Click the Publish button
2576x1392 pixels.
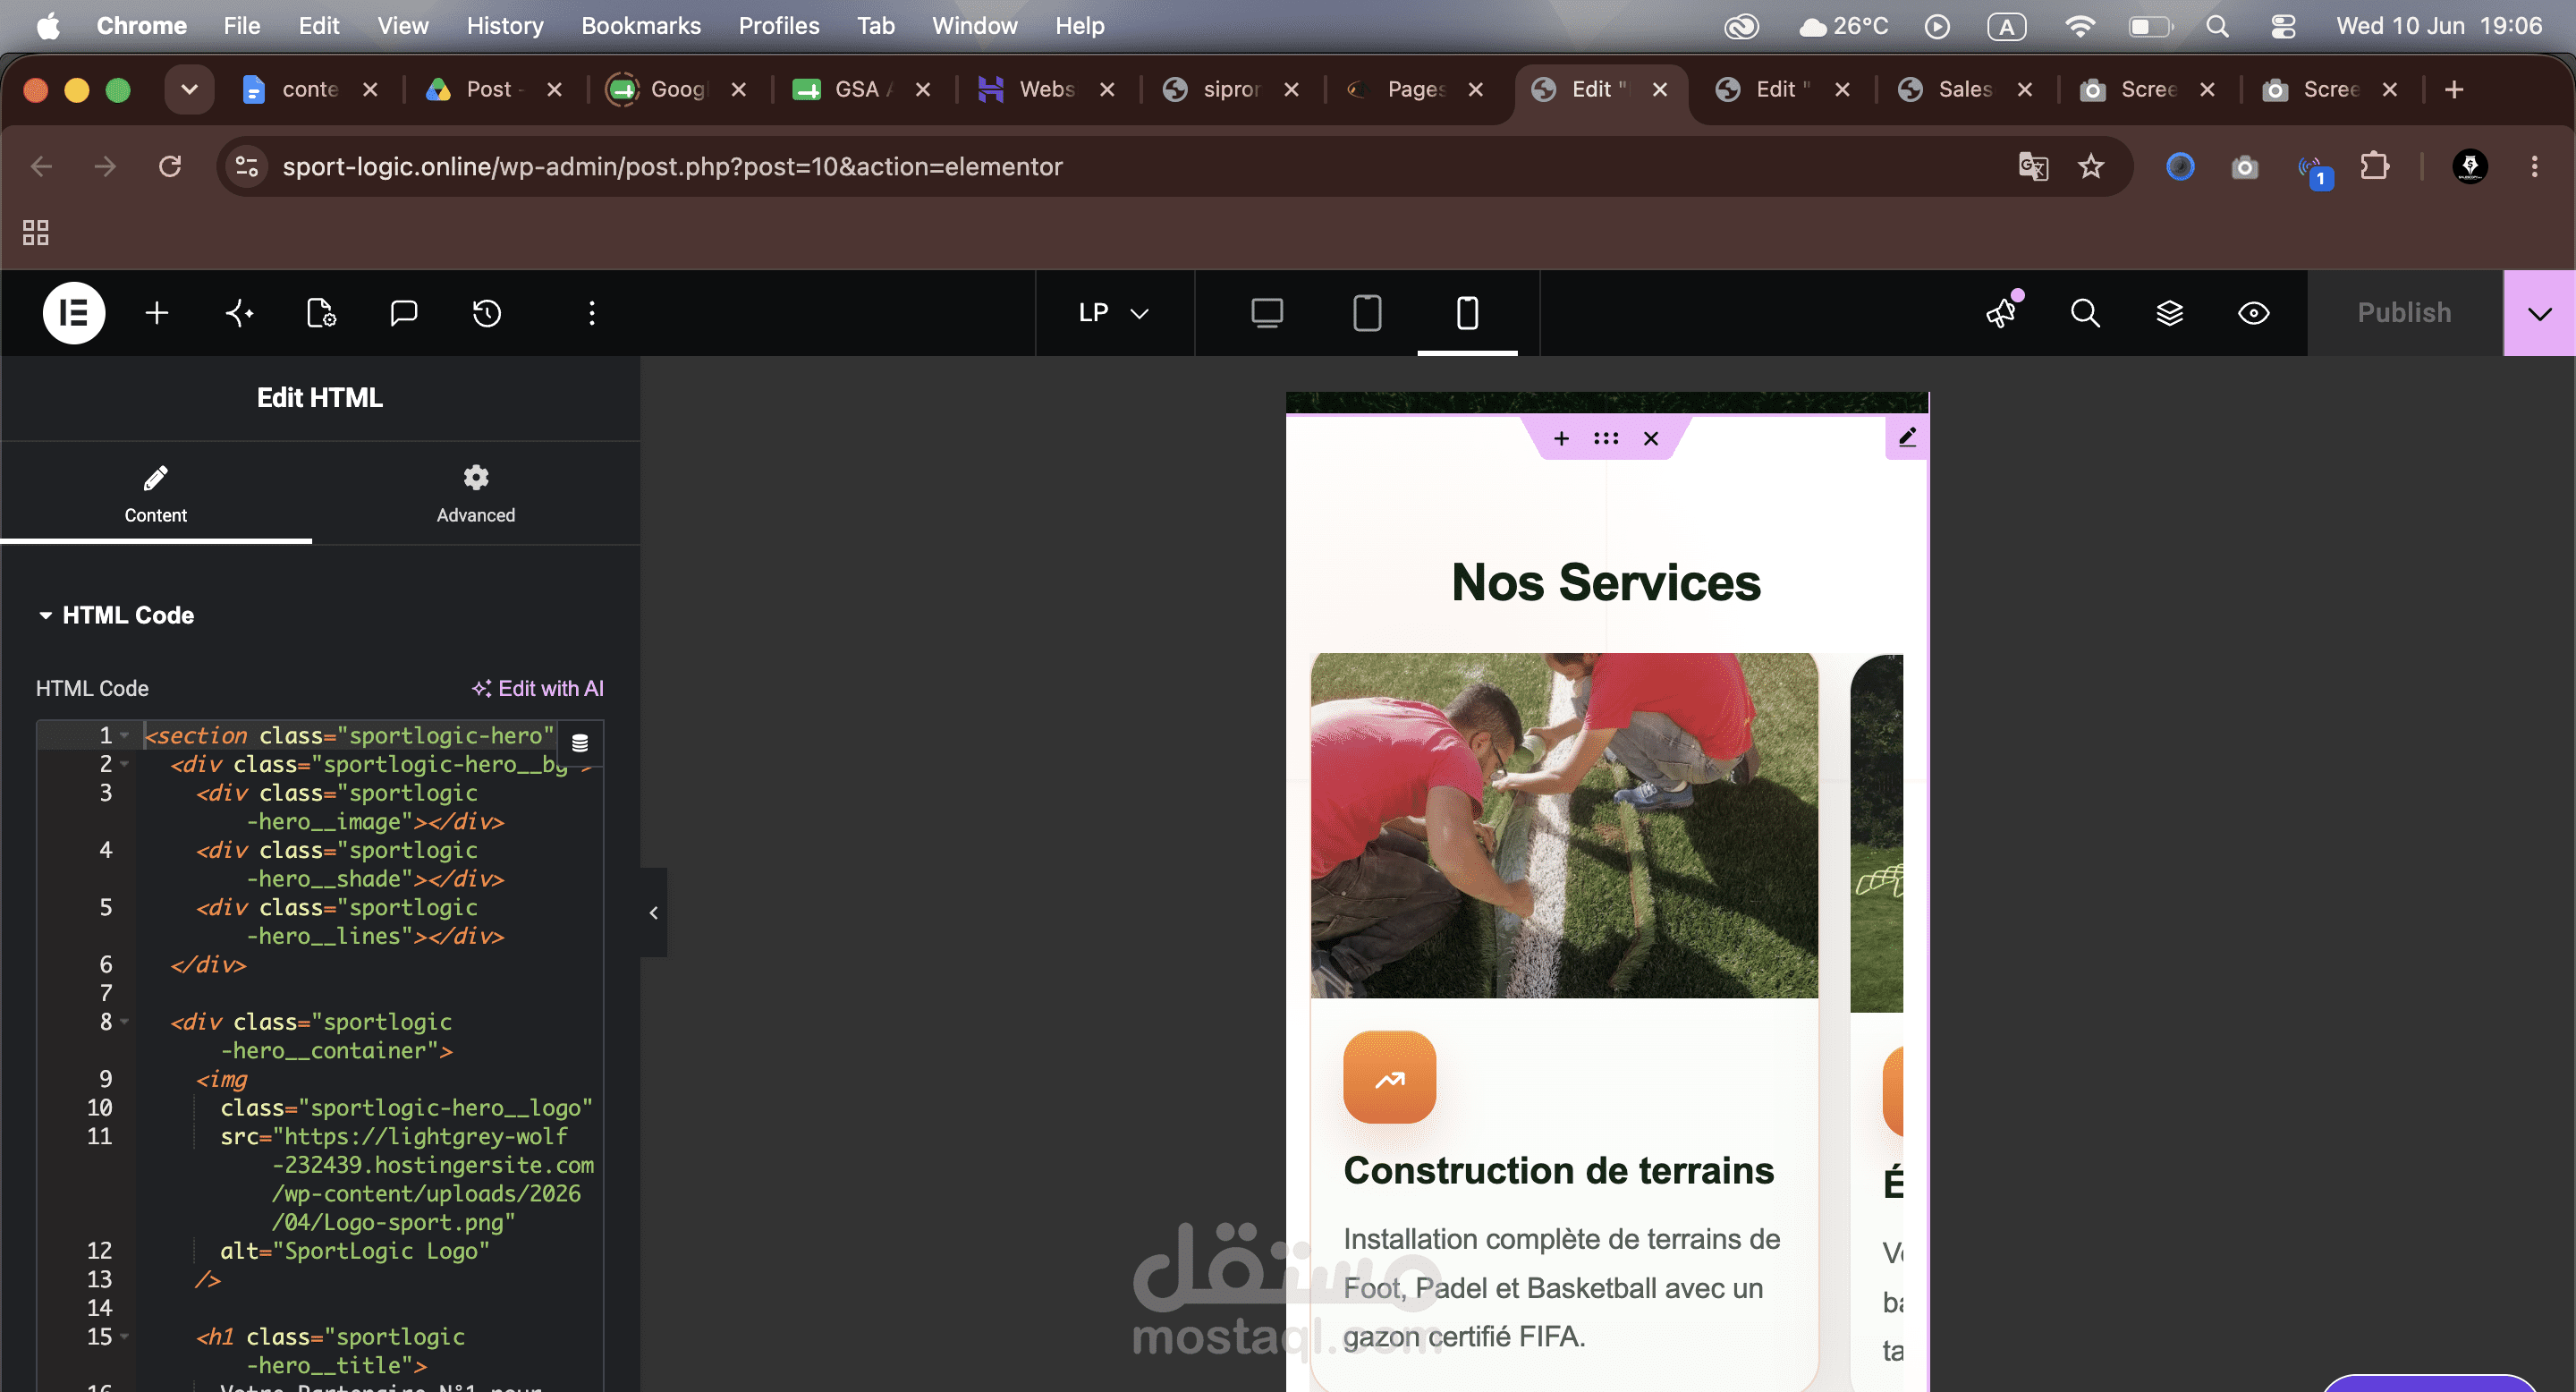2404,313
